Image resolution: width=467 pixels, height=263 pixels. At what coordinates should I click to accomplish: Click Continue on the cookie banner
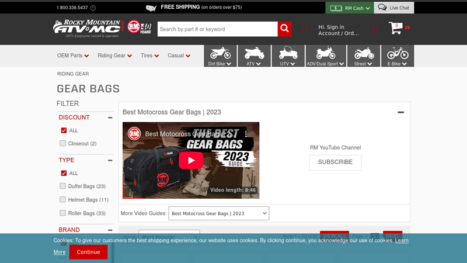(x=88, y=252)
